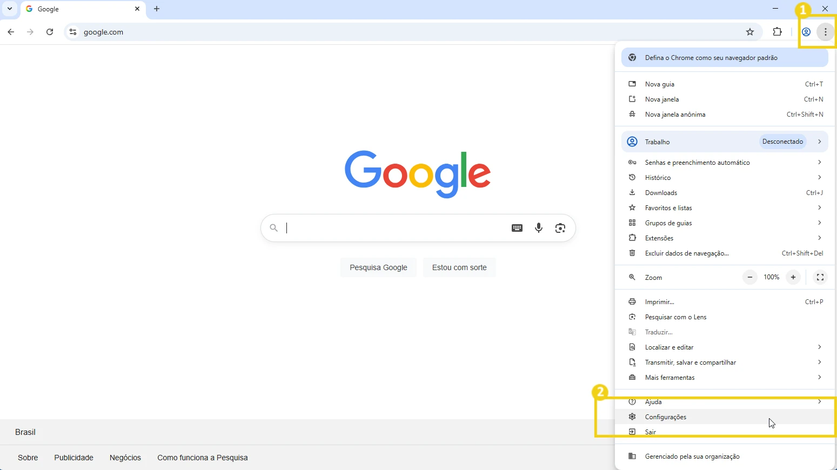Open Configurações from the menu
The width and height of the screenshot is (837, 470).
coord(725,417)
